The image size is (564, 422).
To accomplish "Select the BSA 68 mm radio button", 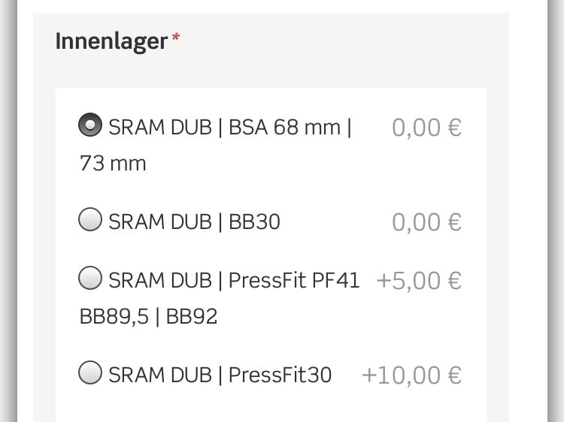I will point(90,125).
